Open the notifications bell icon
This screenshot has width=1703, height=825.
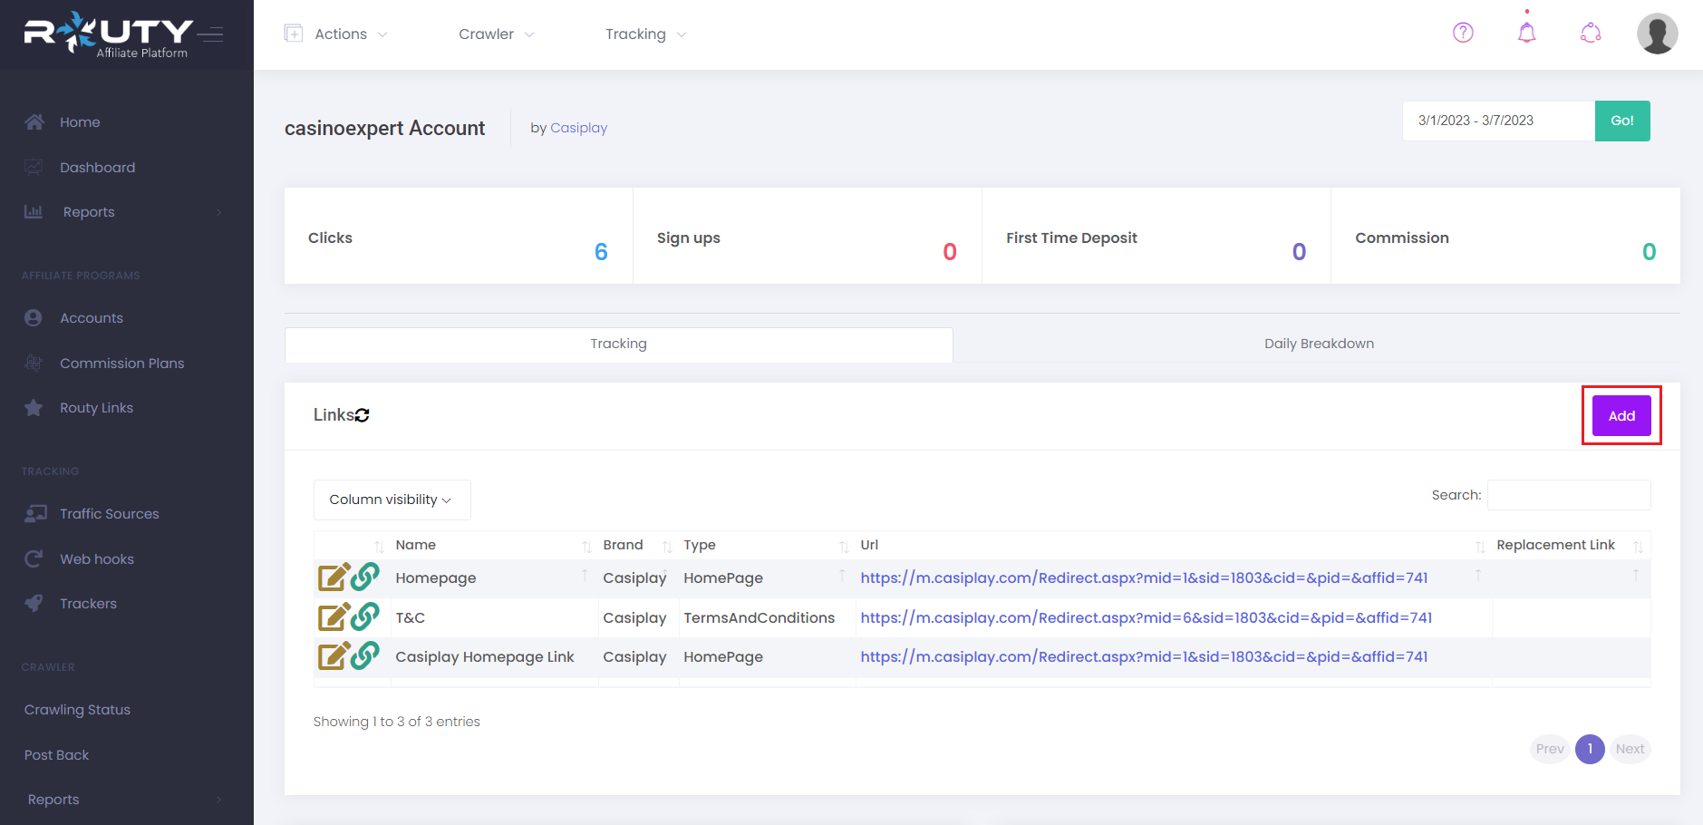click(1527, 33)
